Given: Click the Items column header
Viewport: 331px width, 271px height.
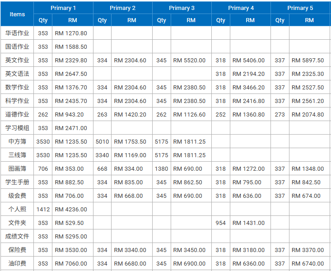Looking at the screenshot, I should tap(17, 14).
